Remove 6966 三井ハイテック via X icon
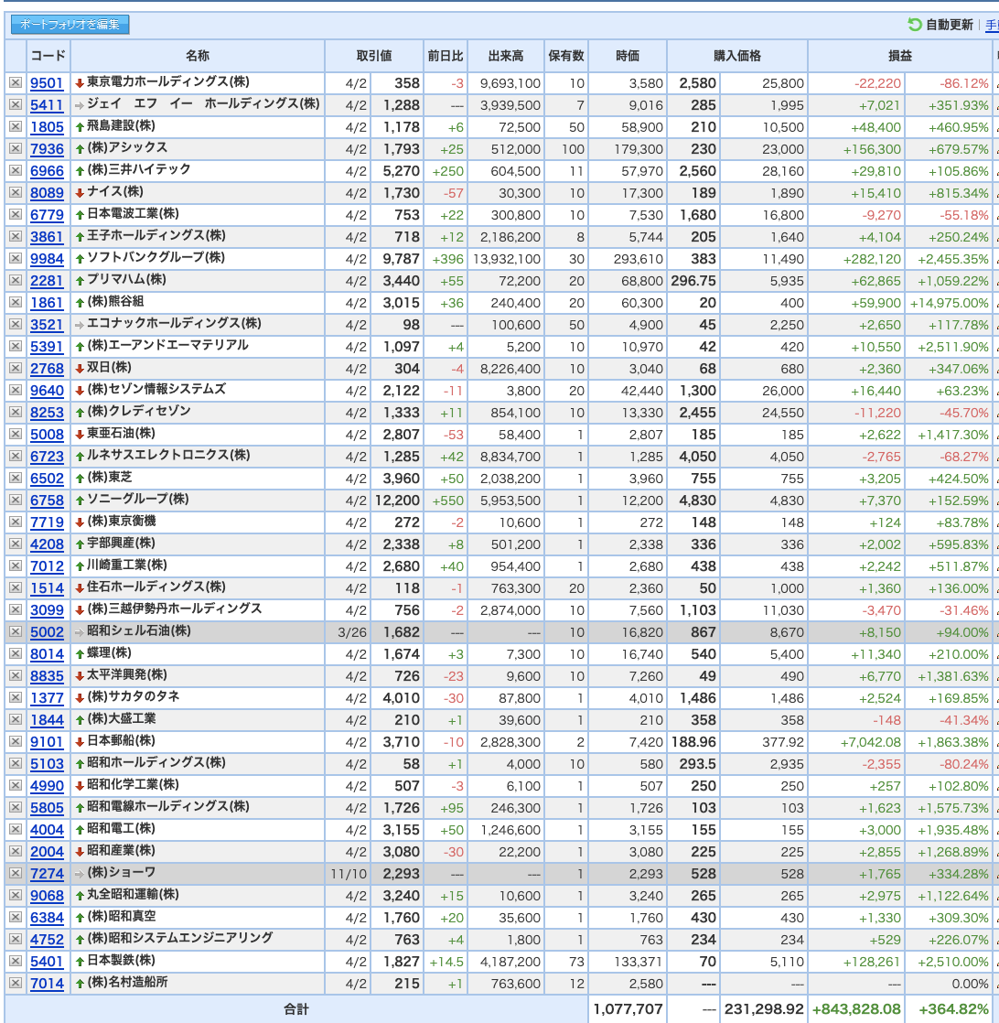The height and width of the screenshot is (1023, 999). tap(16, 171)
